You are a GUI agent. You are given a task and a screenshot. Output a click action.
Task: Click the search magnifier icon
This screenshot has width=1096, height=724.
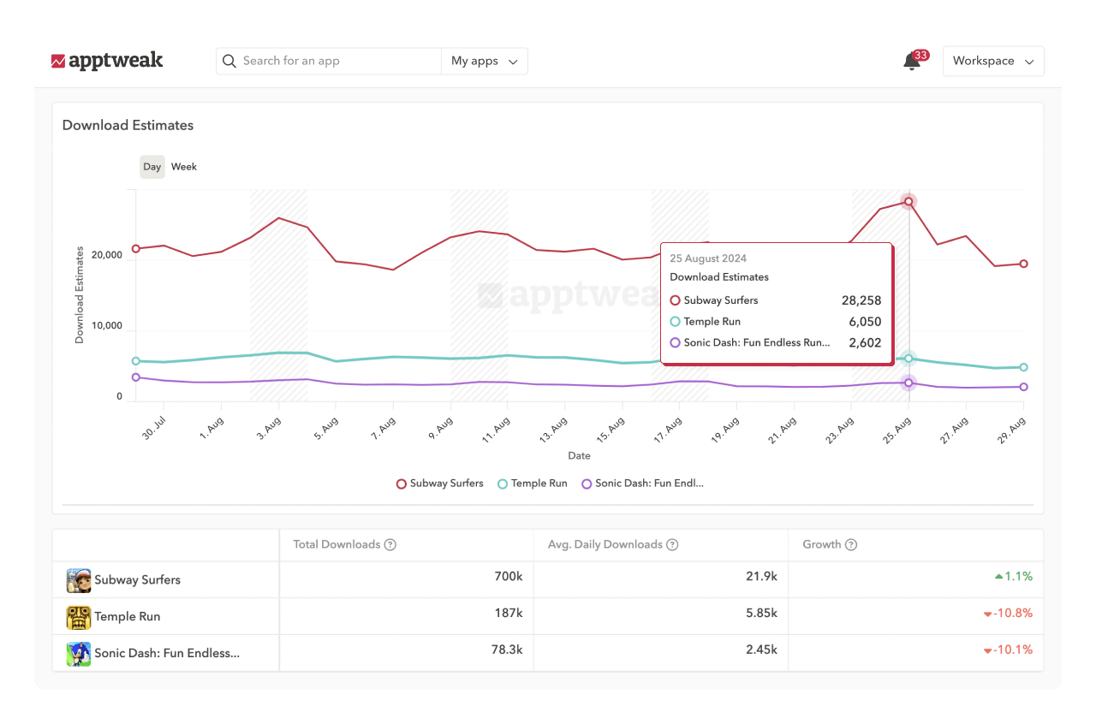(229, 61)
